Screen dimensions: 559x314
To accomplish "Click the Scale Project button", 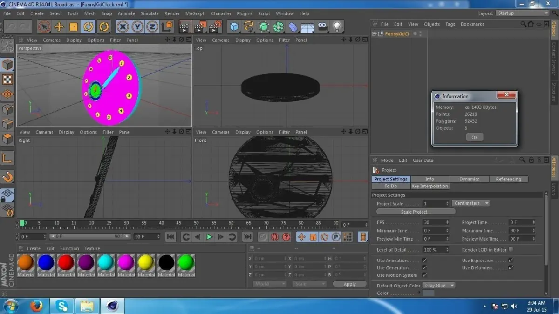I will (416, 212).
